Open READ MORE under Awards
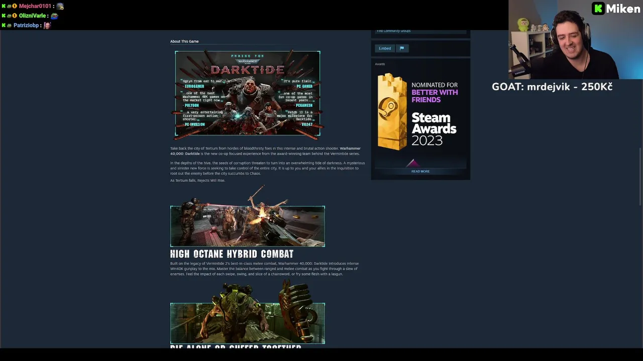This screenshot has height=361, width=643. [x=420, y=171]
